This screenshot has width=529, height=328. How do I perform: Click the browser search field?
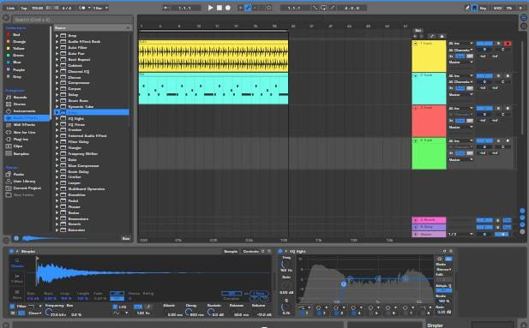point(73,20)
